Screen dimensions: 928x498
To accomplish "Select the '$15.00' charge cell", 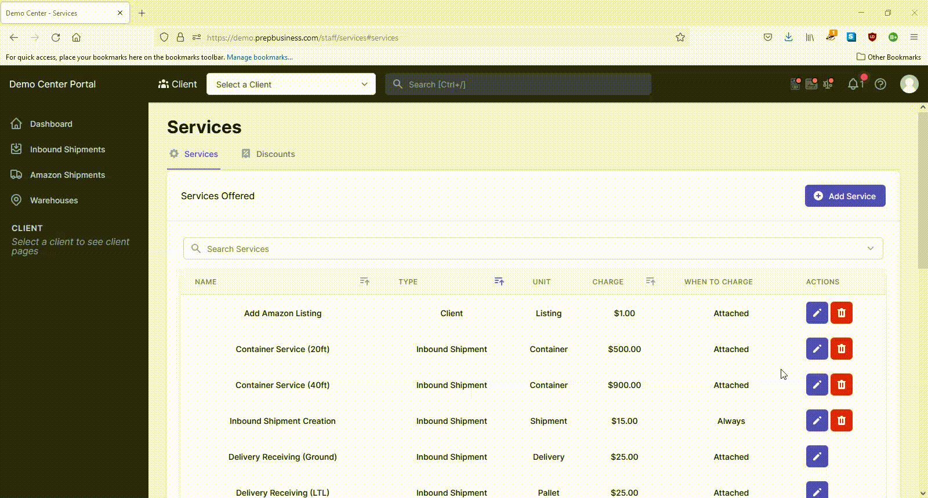I will 624,421.
